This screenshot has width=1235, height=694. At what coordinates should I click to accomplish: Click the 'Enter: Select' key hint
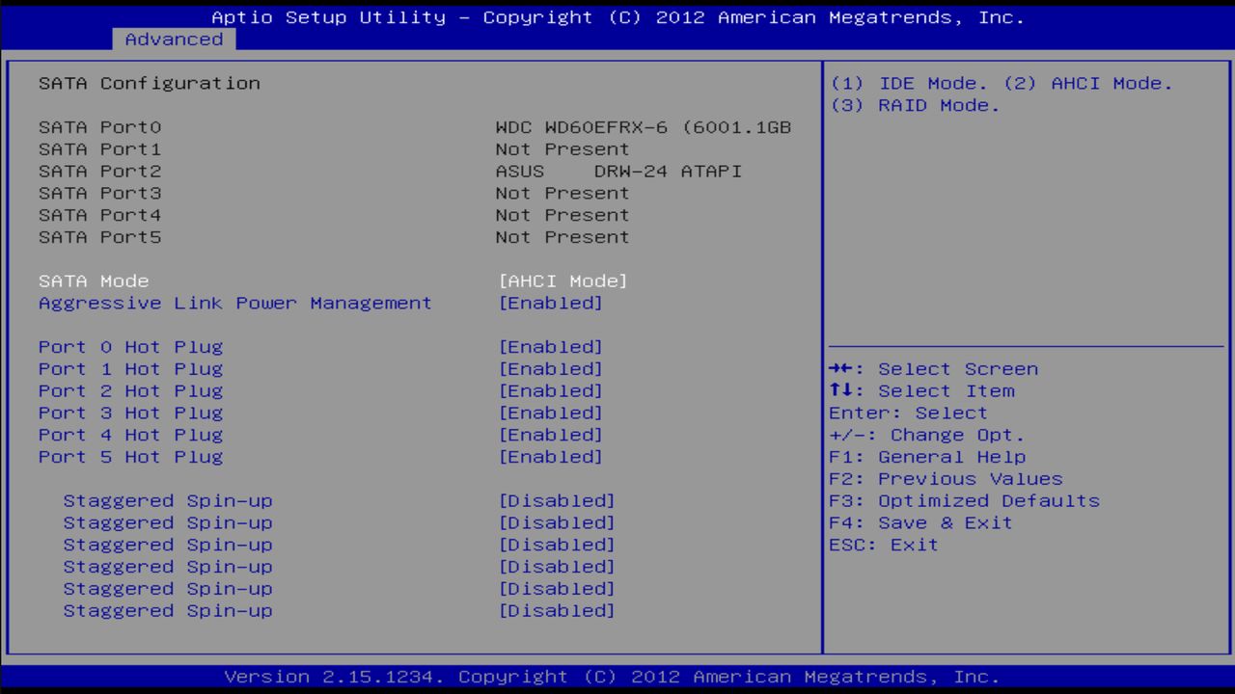[x=909, y=414]
